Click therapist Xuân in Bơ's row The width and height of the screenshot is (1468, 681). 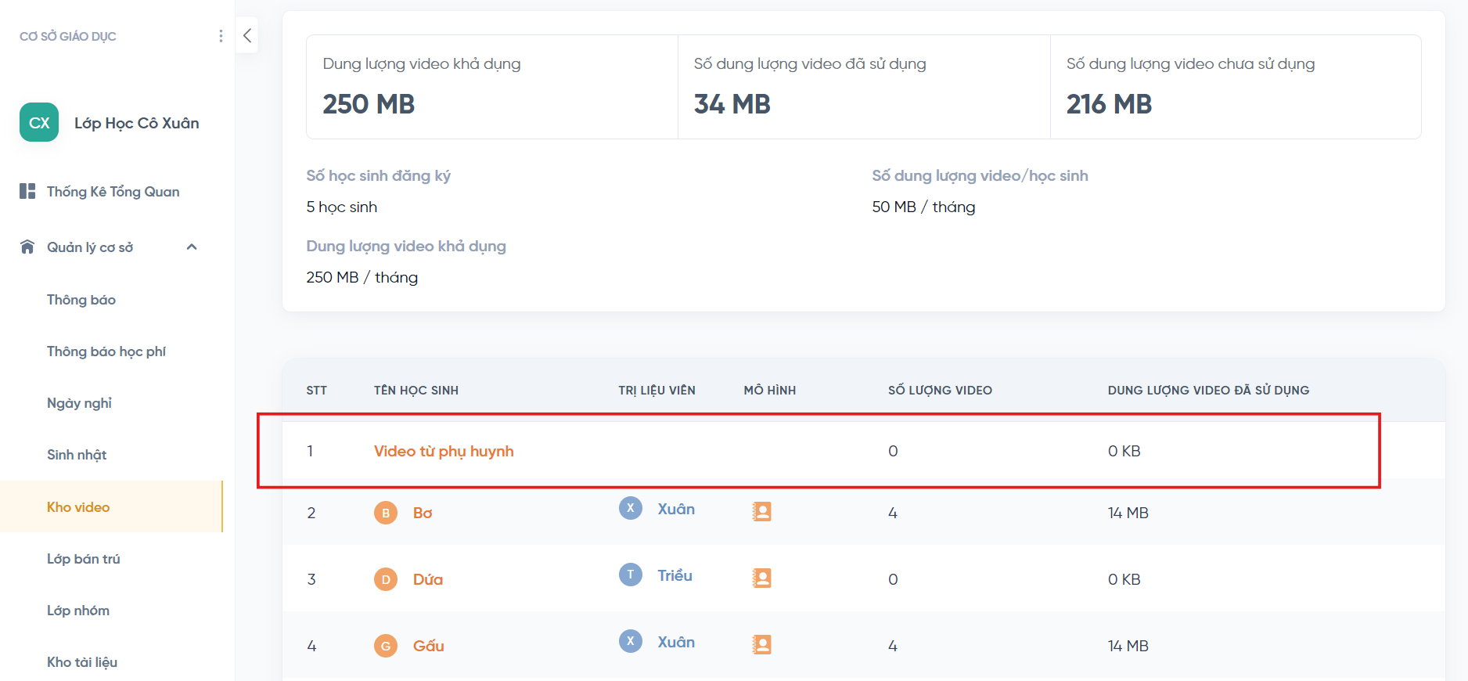[x=676, y=509]
